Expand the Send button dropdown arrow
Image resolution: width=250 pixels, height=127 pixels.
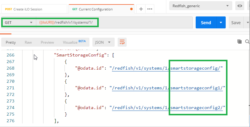(x=221, y=22)
